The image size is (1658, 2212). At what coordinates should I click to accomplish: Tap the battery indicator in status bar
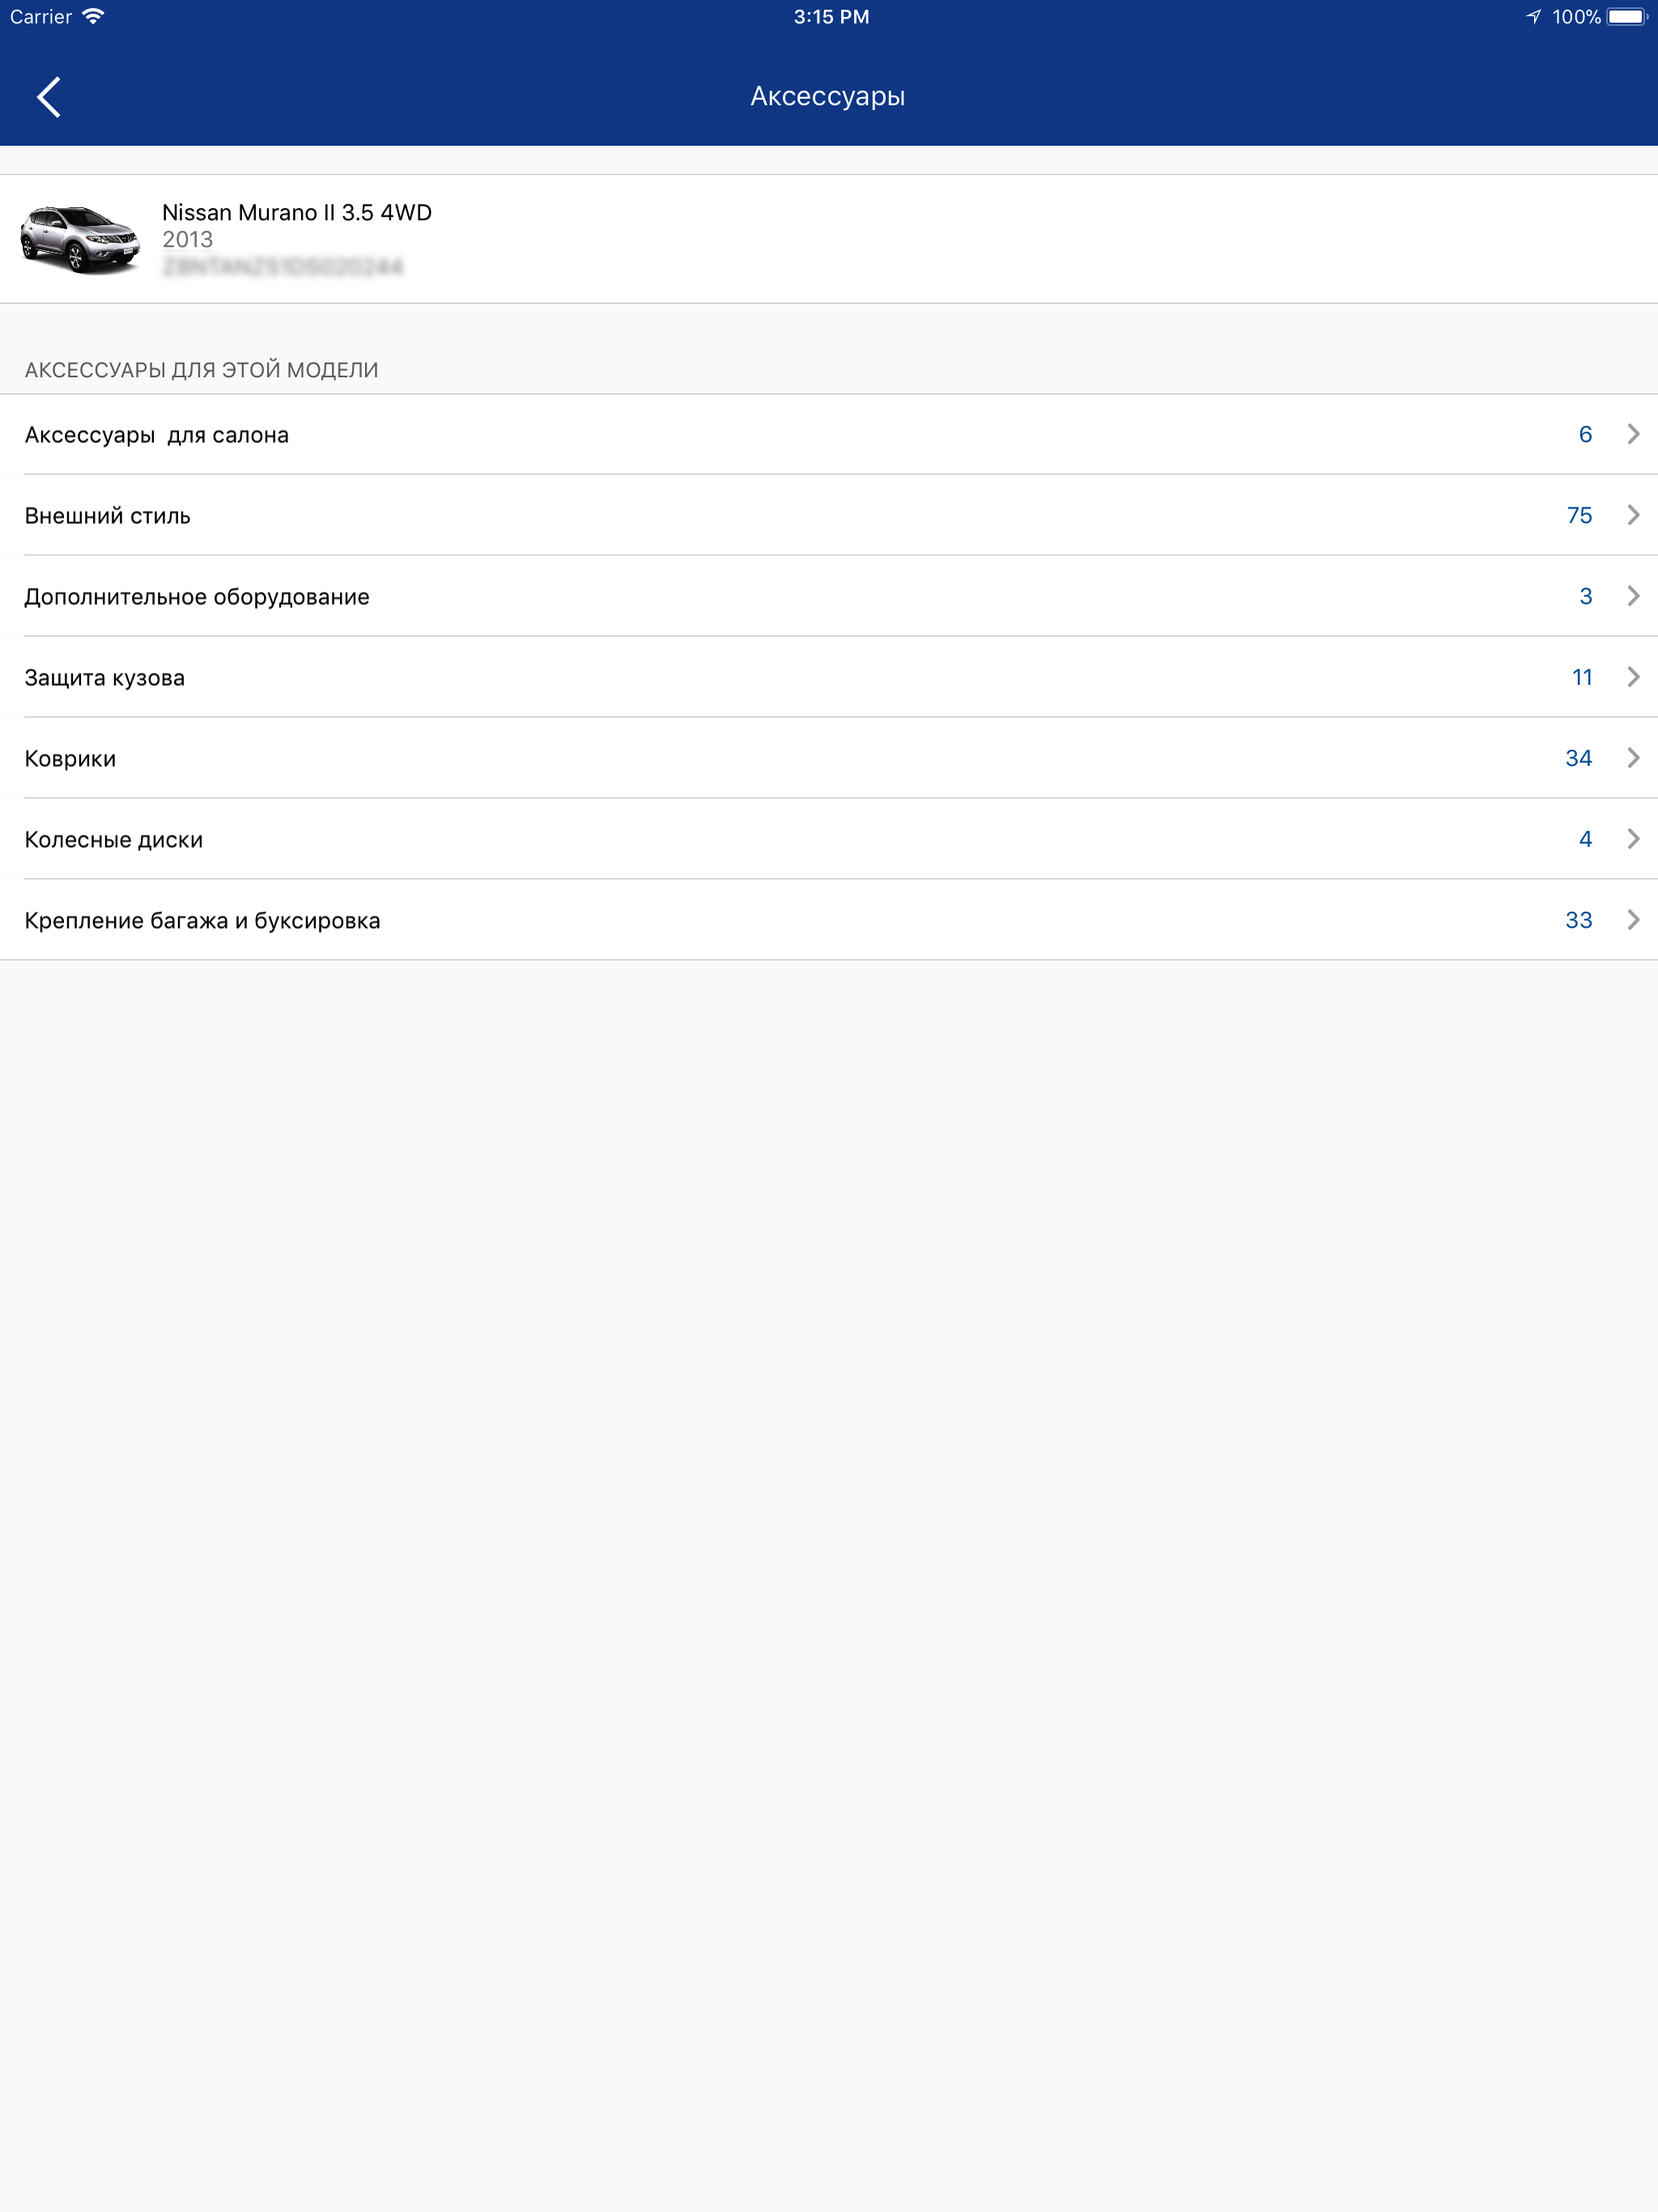pos(1627,16)
